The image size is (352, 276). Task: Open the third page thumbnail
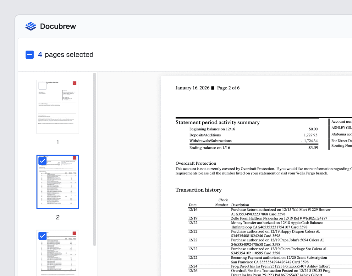(58, 253)
